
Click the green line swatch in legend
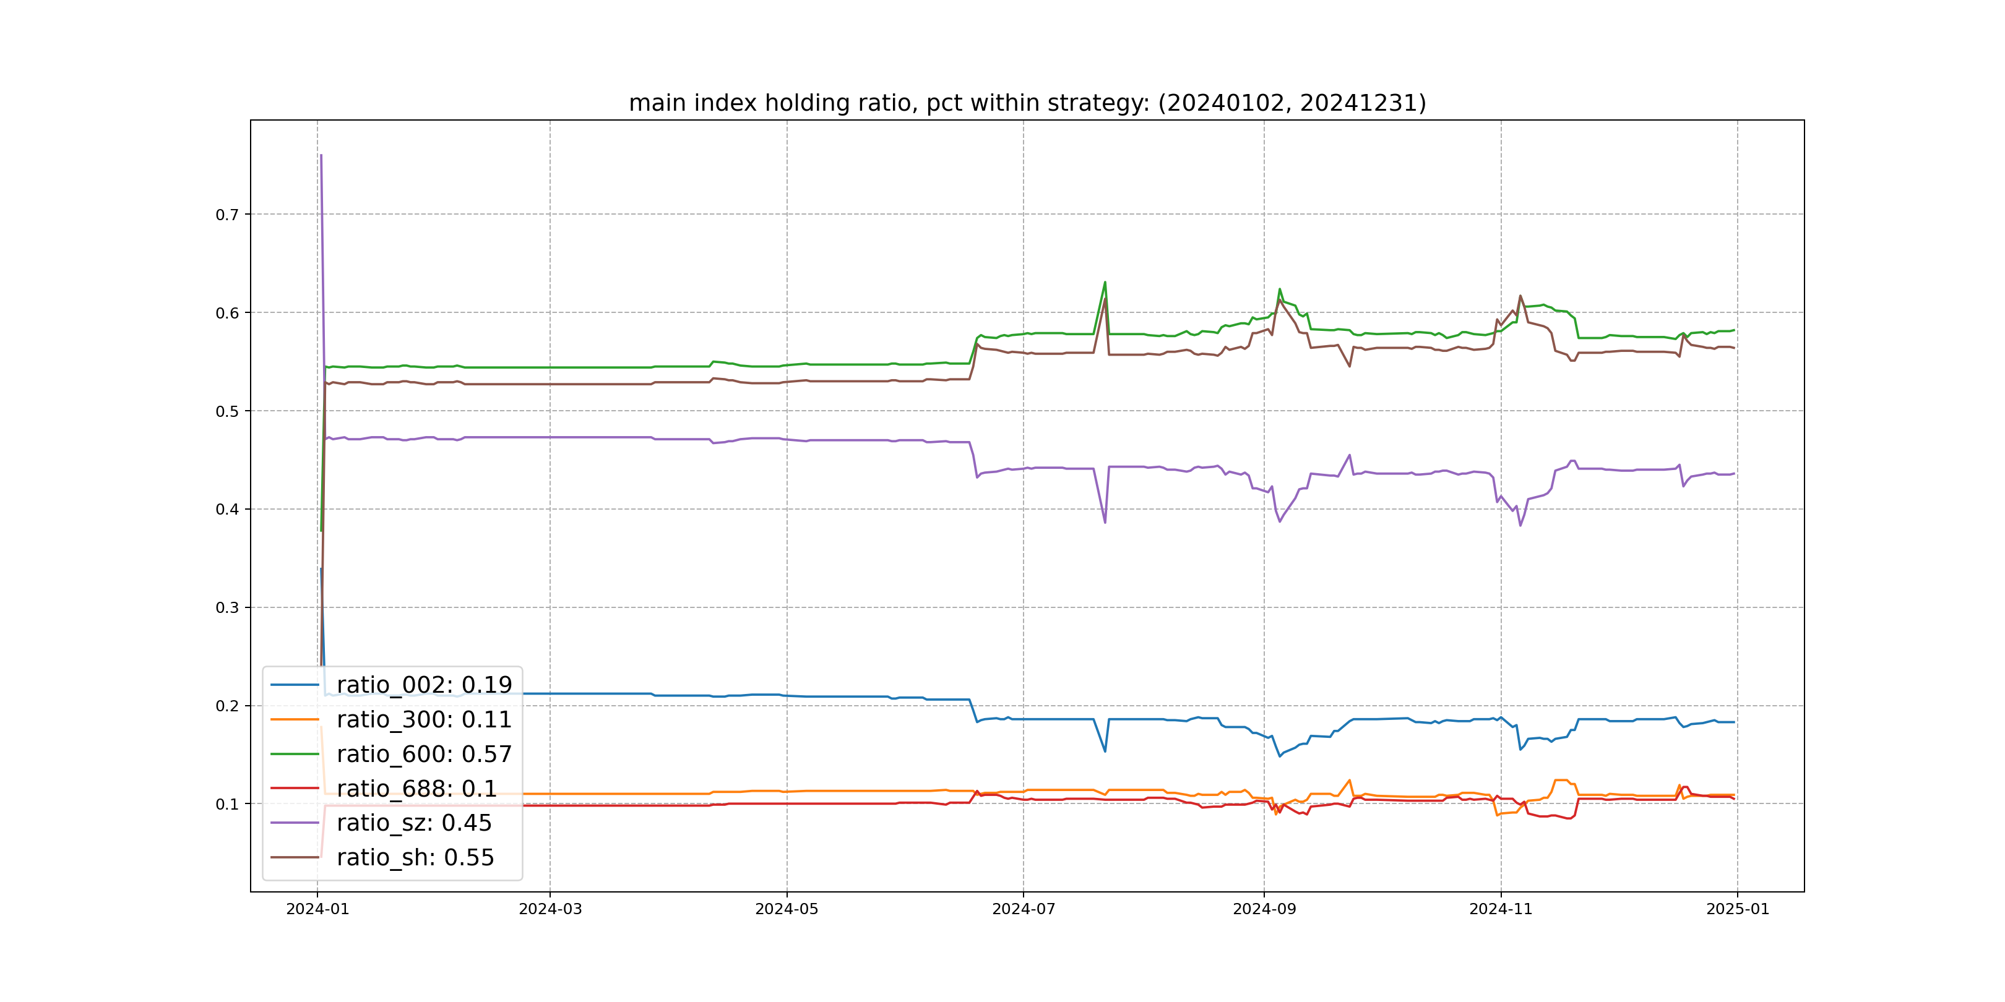point(295,754)
